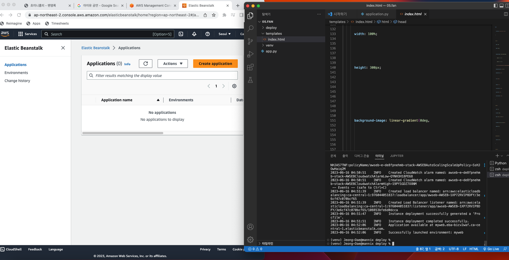
Task: Add new terminal with plus icon
Action: [x=497, y=156]
